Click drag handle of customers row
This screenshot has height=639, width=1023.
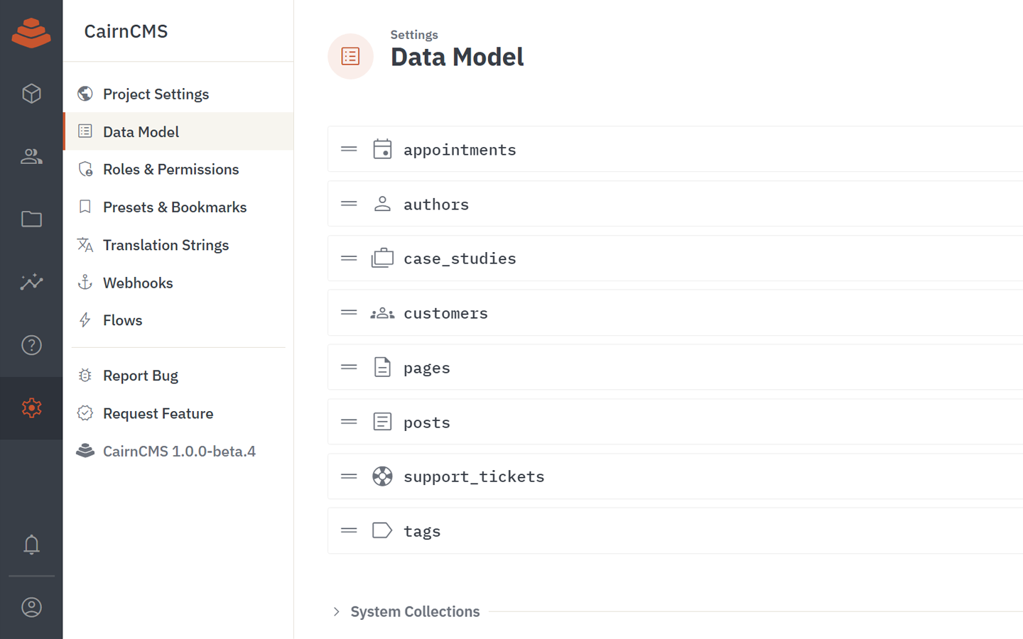(x=349, y=312)
